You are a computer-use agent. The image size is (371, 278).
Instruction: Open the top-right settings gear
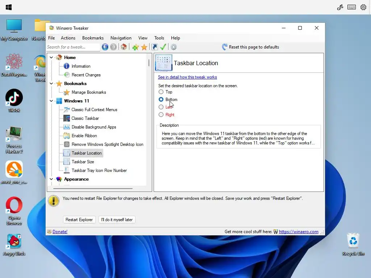point(363,7)
